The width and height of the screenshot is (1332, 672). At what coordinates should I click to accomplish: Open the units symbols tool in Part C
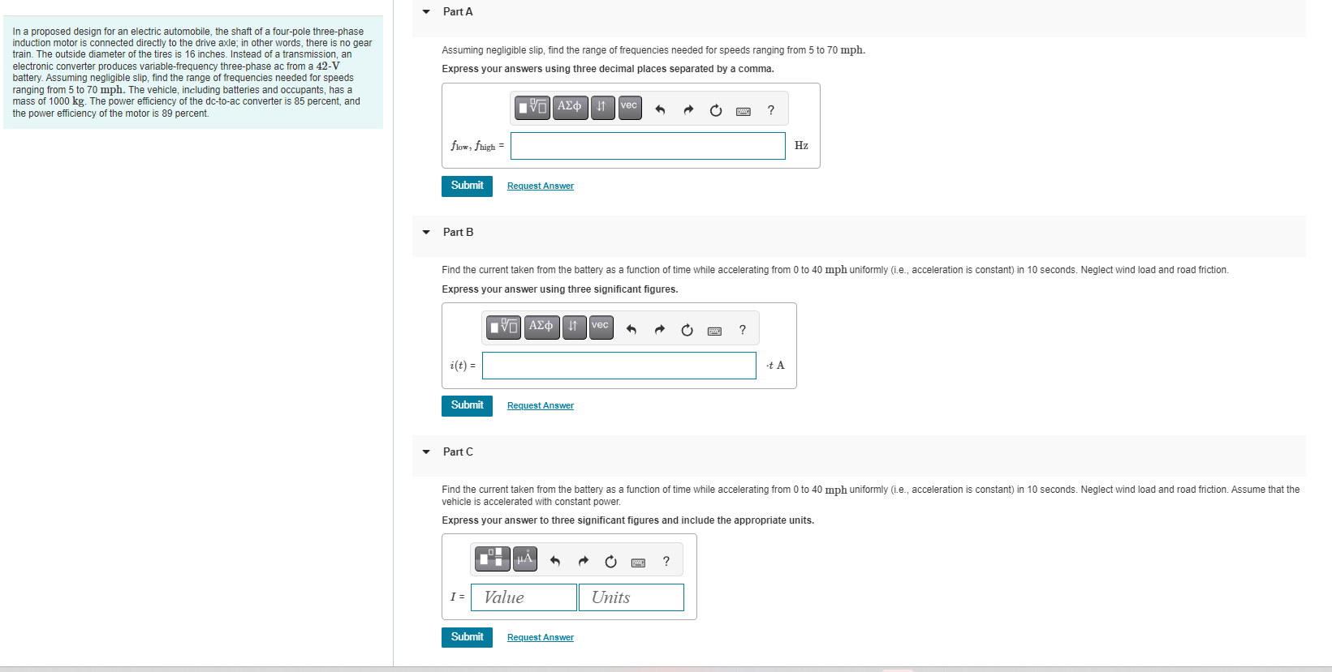click(525, 559)
